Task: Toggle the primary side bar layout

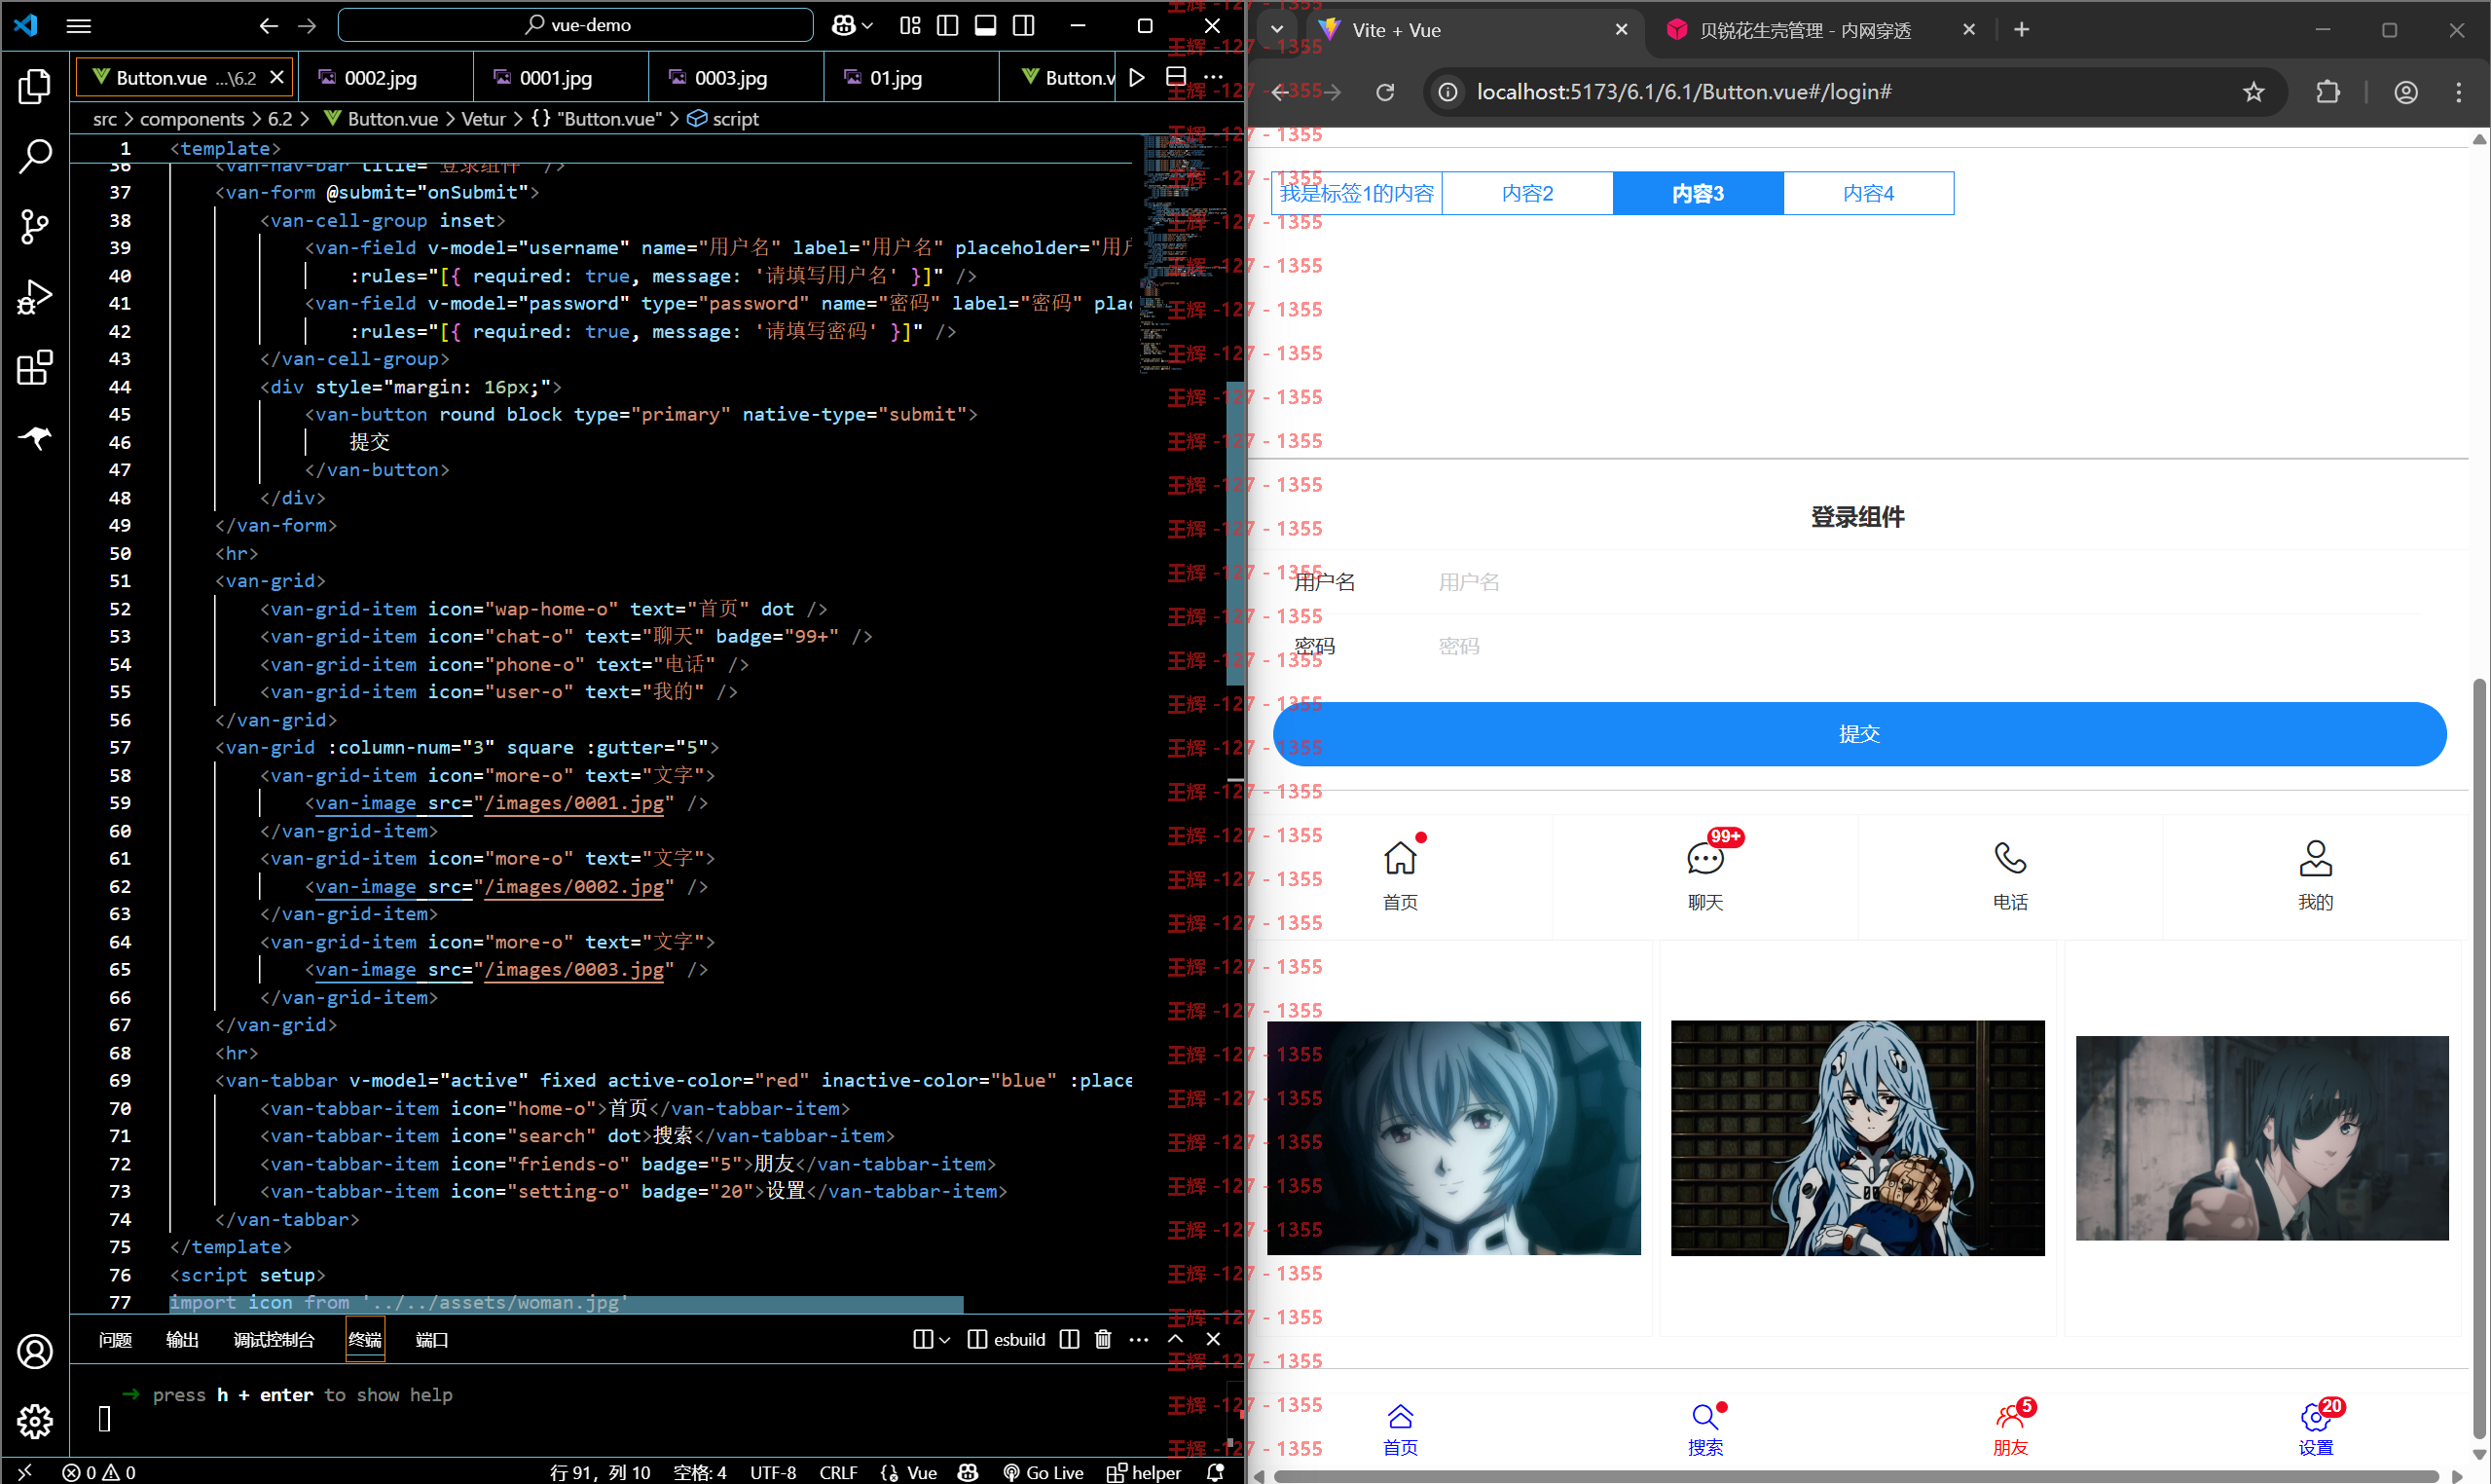Action: (947, 26)
